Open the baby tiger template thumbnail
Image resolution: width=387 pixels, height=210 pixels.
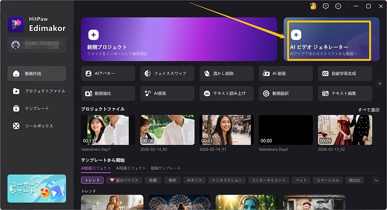coord(112,202)
